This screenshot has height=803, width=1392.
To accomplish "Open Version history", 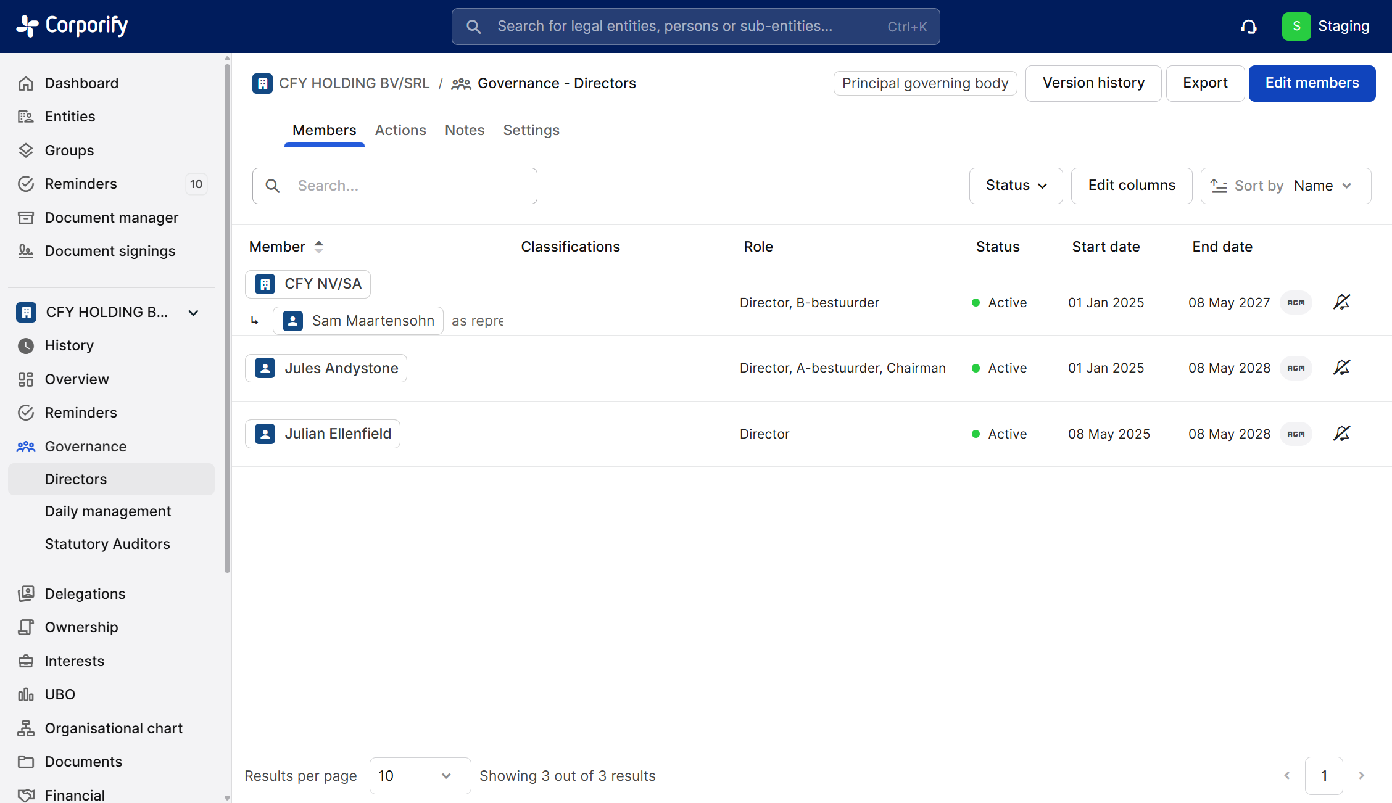I will click(x=1093, y=83).
